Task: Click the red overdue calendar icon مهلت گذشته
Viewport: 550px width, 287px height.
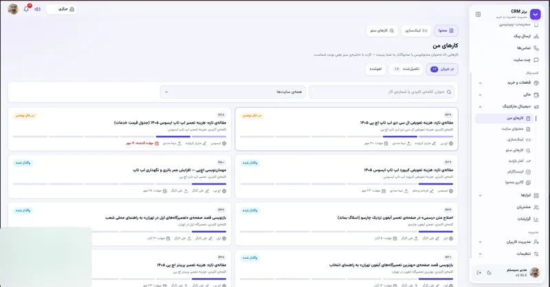Action: [x=157, y=143]
